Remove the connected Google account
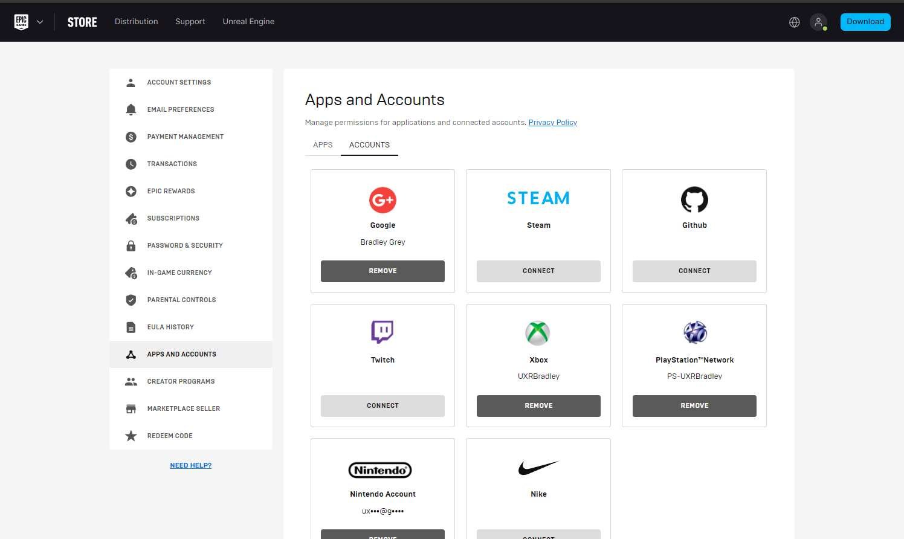 383,271
